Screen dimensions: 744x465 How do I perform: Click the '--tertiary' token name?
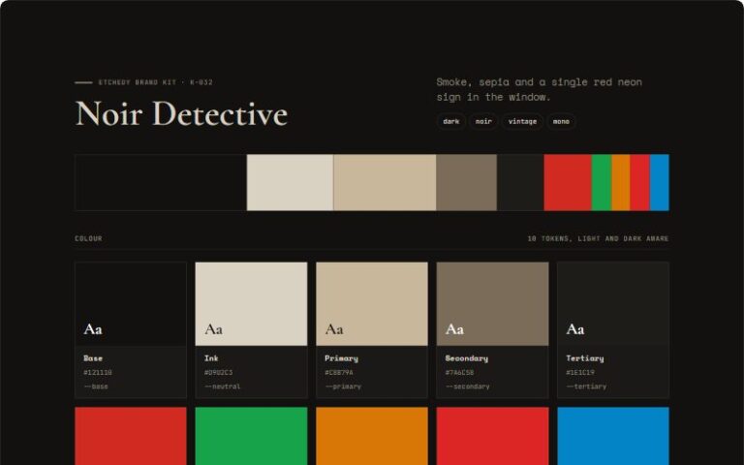click(x=586, y=387)
